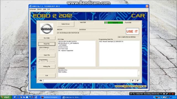Click the Commands log text area
The image size is (177, 99).
(x=98, y=73)
